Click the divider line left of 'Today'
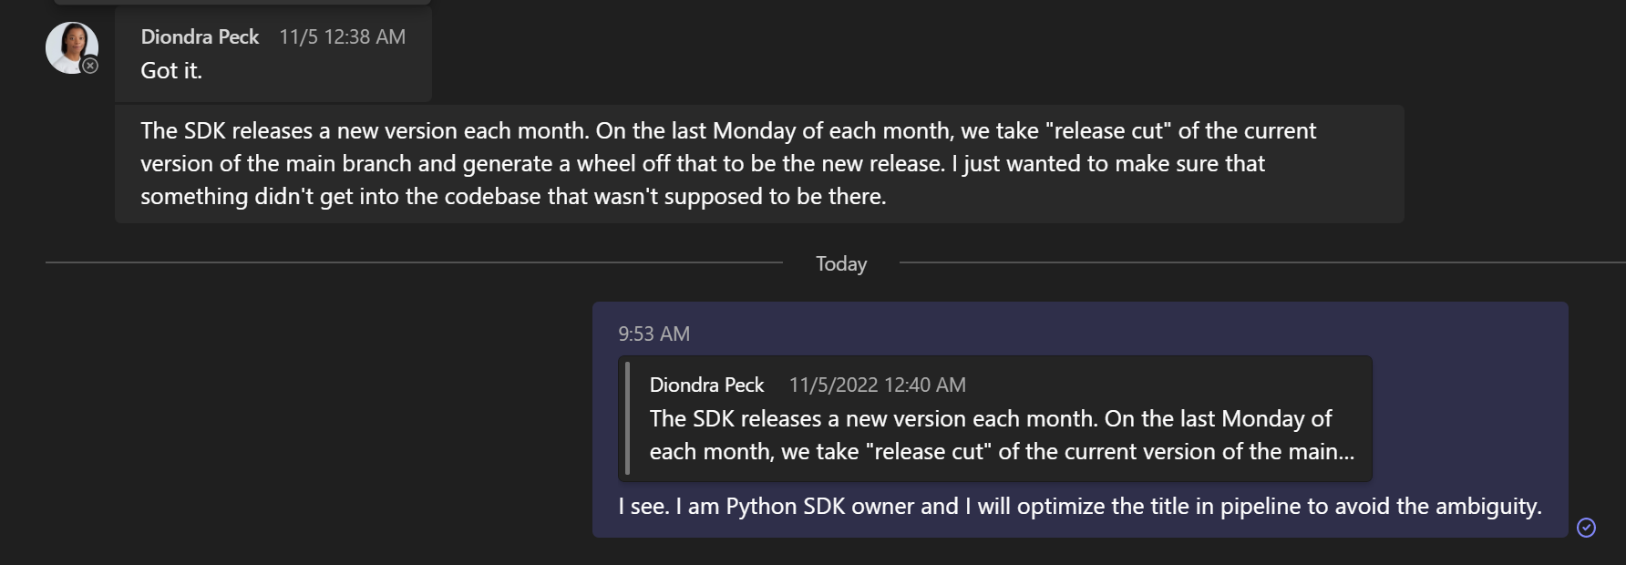This screenshot has height=565, width=1626. pos(410,262)
